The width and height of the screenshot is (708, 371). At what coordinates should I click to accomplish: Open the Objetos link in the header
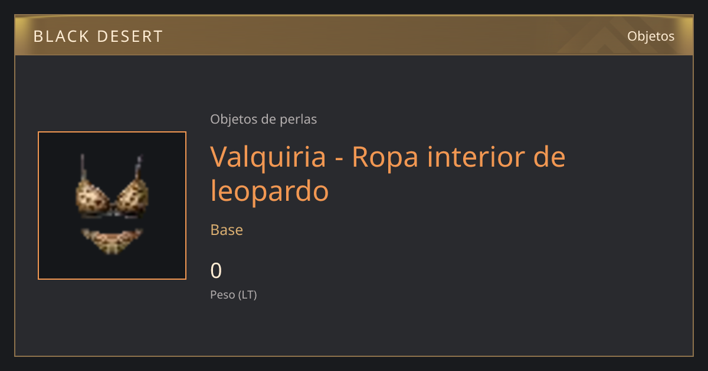click(x=651, y=36)
